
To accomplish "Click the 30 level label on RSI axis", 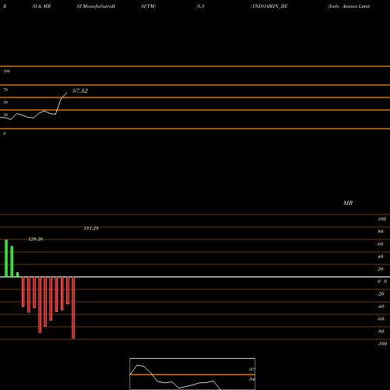I will (x=5, y=115).
